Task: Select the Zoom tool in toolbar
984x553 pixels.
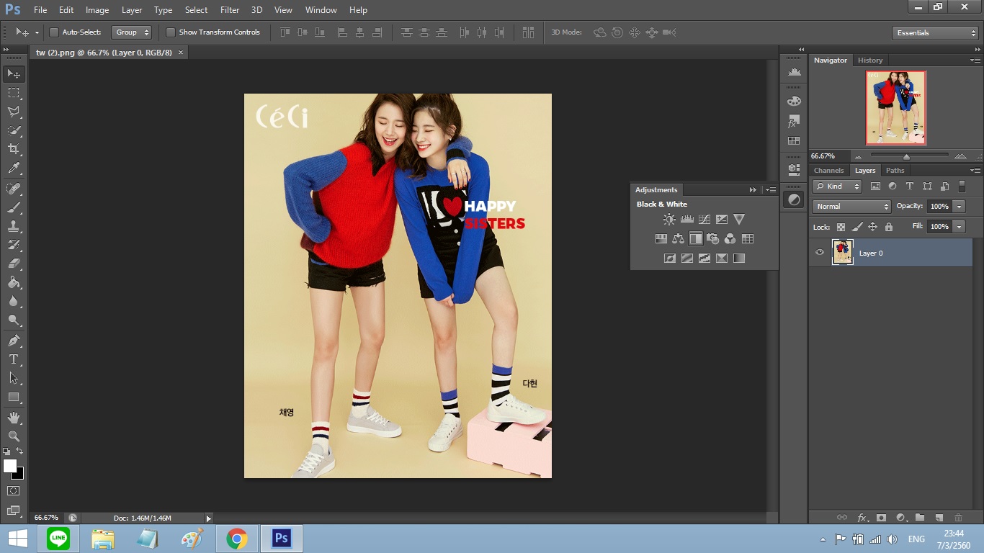Action: coord(14,436)
